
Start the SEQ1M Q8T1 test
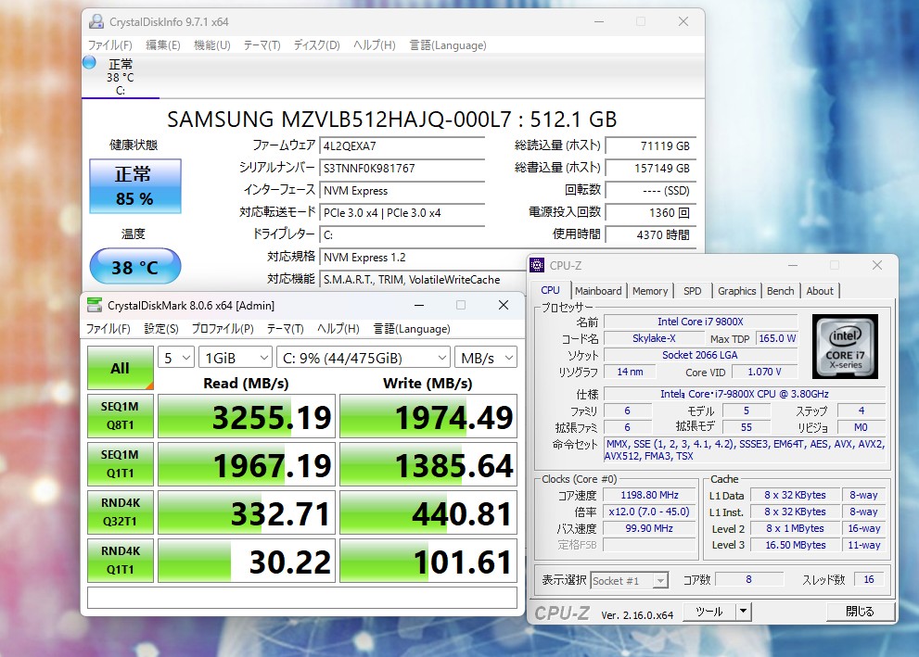pyautogui.click(x=121, y=416)
